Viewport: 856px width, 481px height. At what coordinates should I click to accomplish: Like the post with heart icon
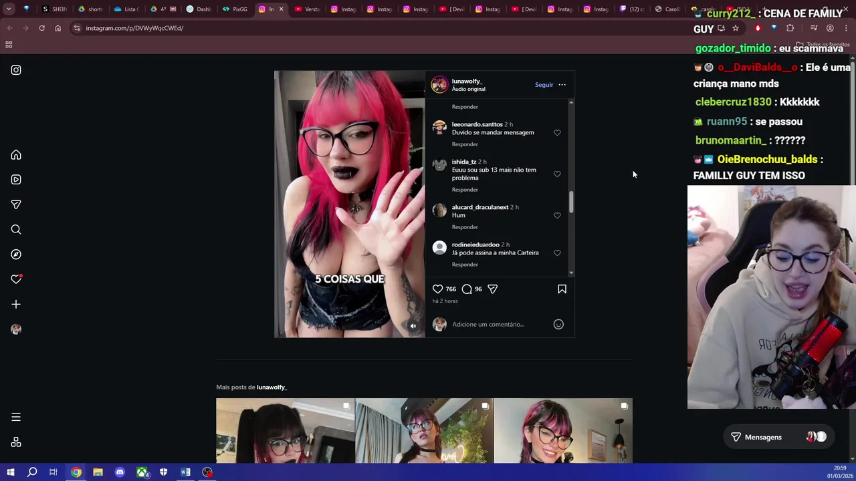(437, 289)
